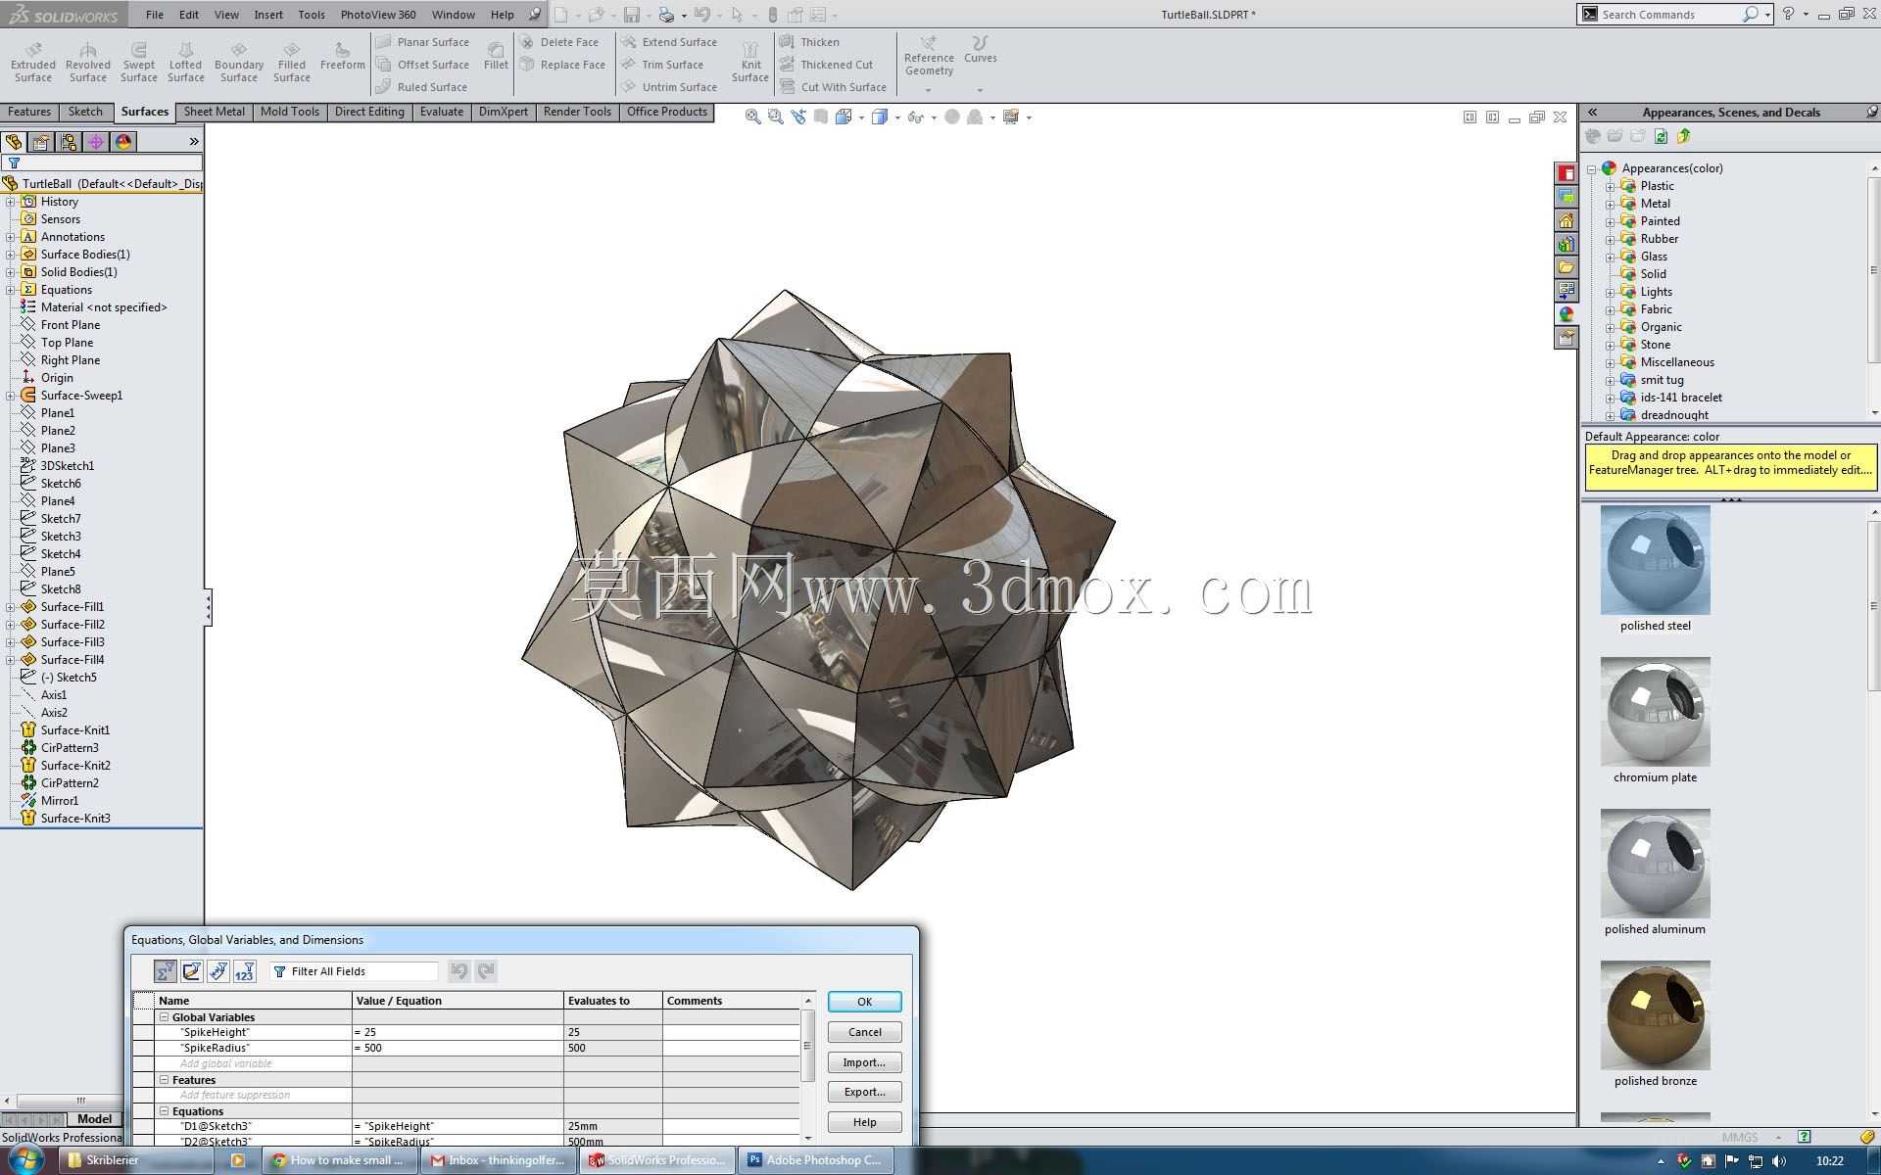Expand the History node in feature tree

coord(11,202)
